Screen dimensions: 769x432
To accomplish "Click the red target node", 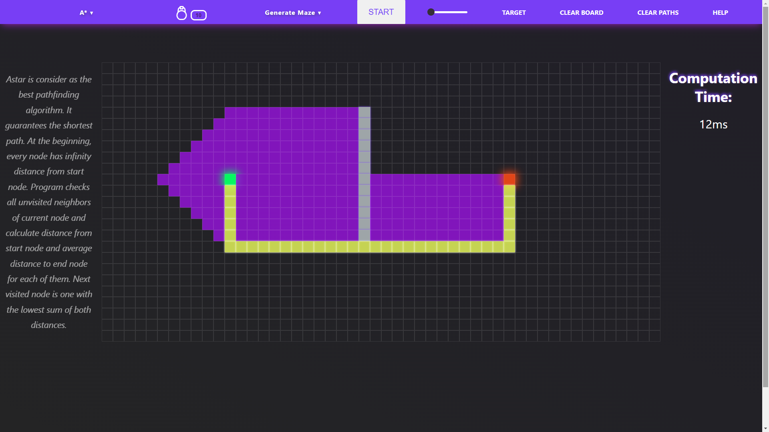I will pyautogui.click(x=509, y=179).
